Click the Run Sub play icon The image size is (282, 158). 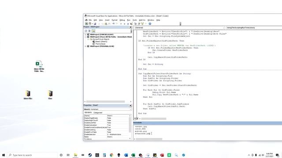[121, 24]
